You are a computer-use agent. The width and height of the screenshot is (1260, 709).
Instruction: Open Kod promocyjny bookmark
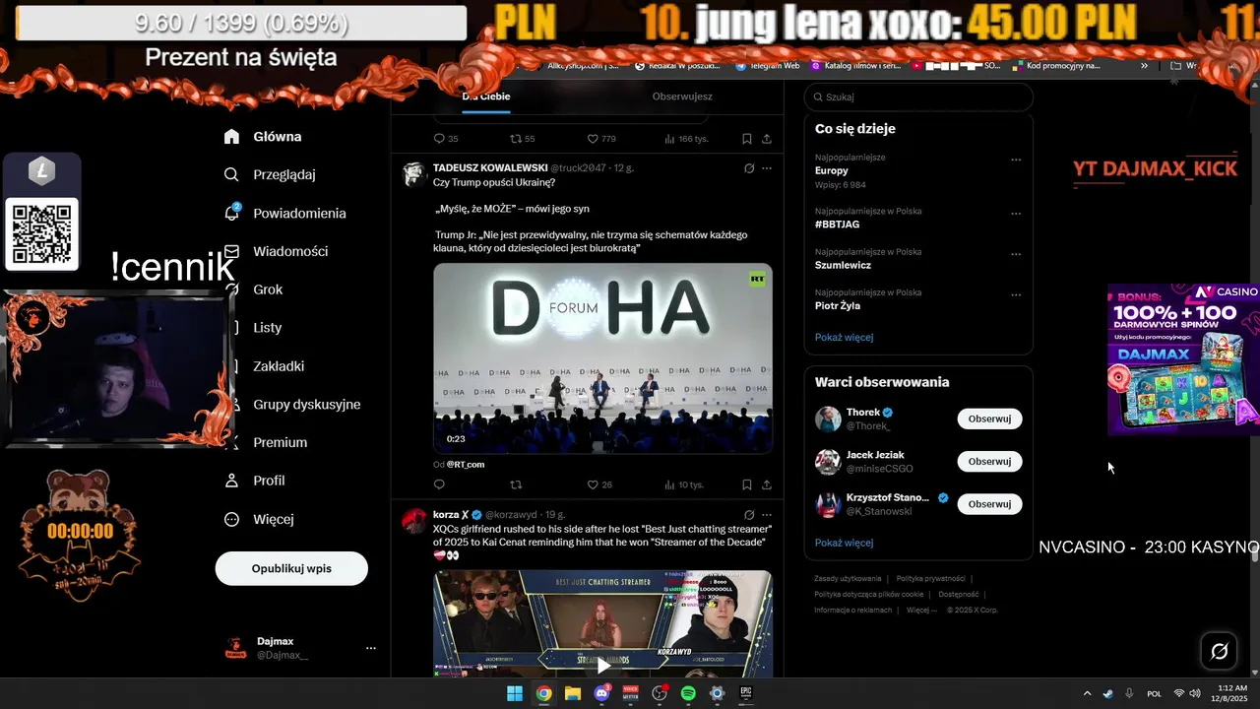(1055, 66)
